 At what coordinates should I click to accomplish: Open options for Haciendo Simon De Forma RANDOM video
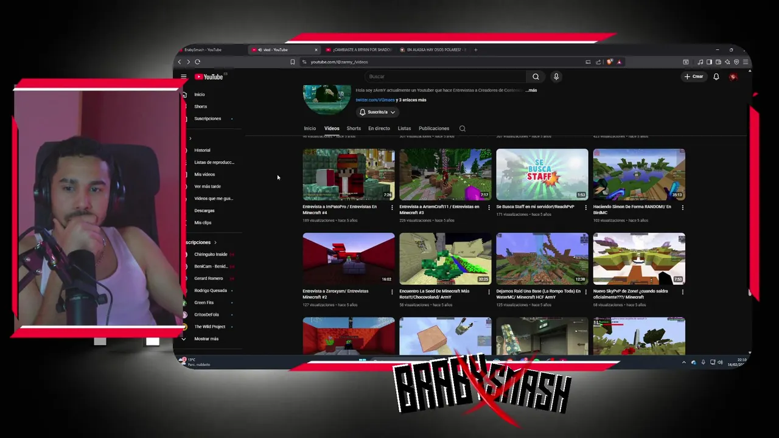coord(682,207)
